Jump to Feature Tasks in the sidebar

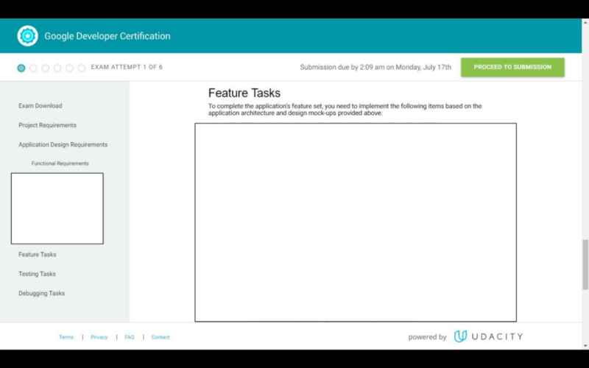pyautogui.click(x=38, y=255)
